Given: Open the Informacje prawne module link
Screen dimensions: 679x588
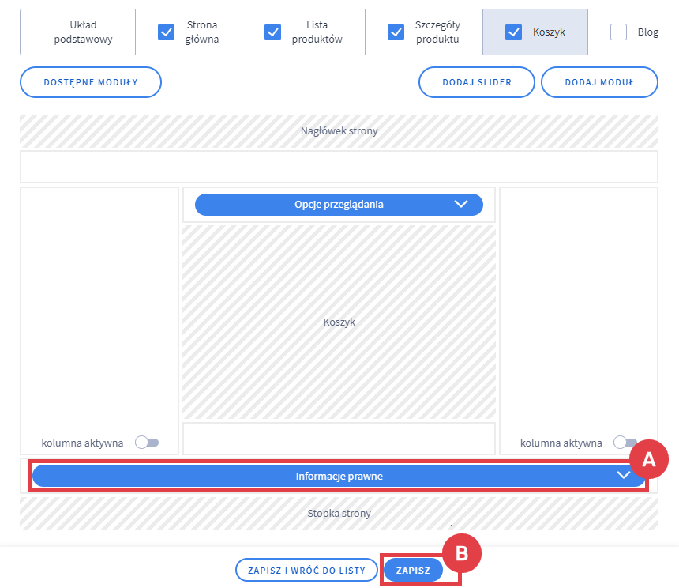Looking at the screenshot, I should pyautogui.click(x=339, y=476).
